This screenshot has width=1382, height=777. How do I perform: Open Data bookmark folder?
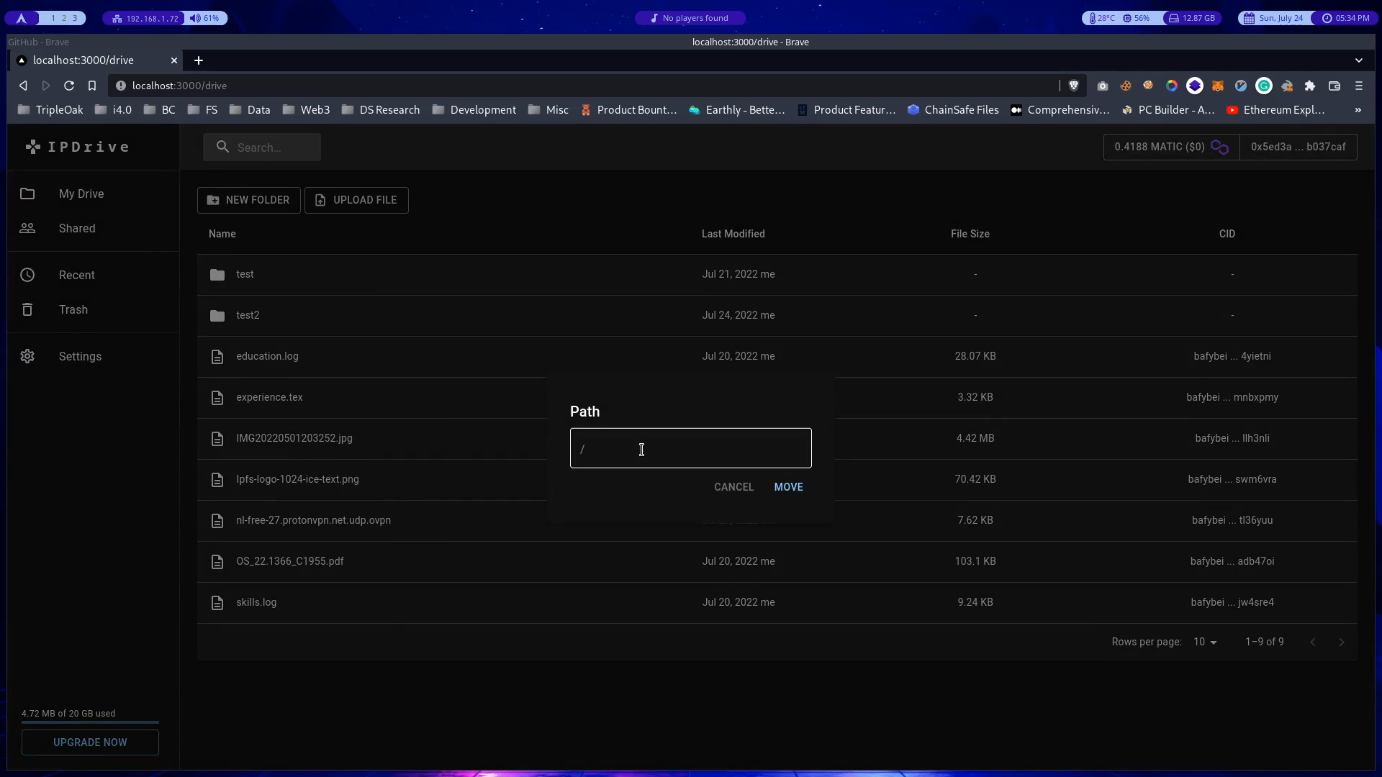[250, 110]
